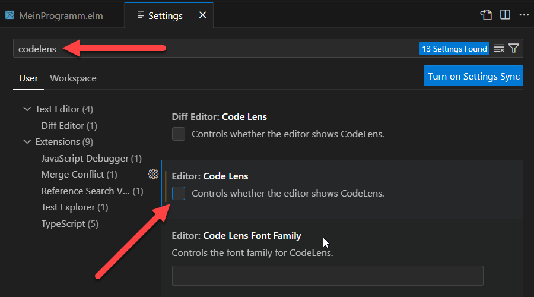
Task: Select the Settings editor tab
Action: 169,15
